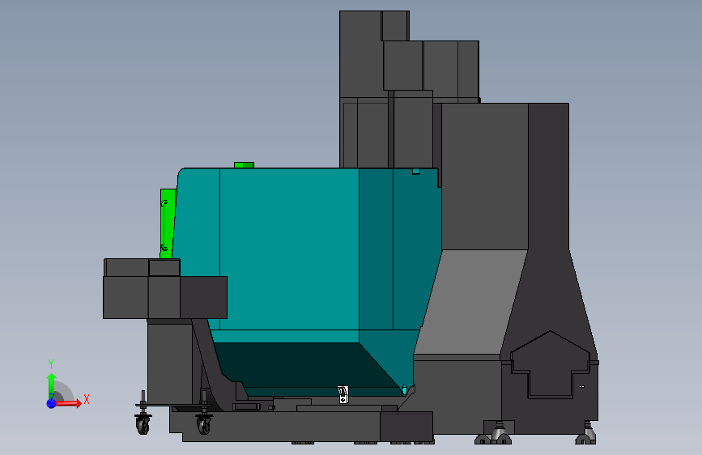Click the green Y axis arrow of the triad
This screenshot has height=455, width=702.
tap(51, 385)
